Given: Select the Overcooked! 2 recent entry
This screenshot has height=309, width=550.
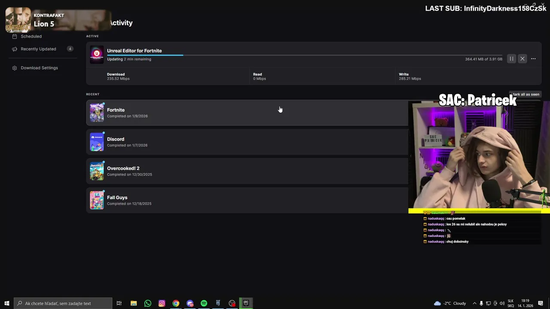Looking at the screenshot, I should [x=247, y=171].
